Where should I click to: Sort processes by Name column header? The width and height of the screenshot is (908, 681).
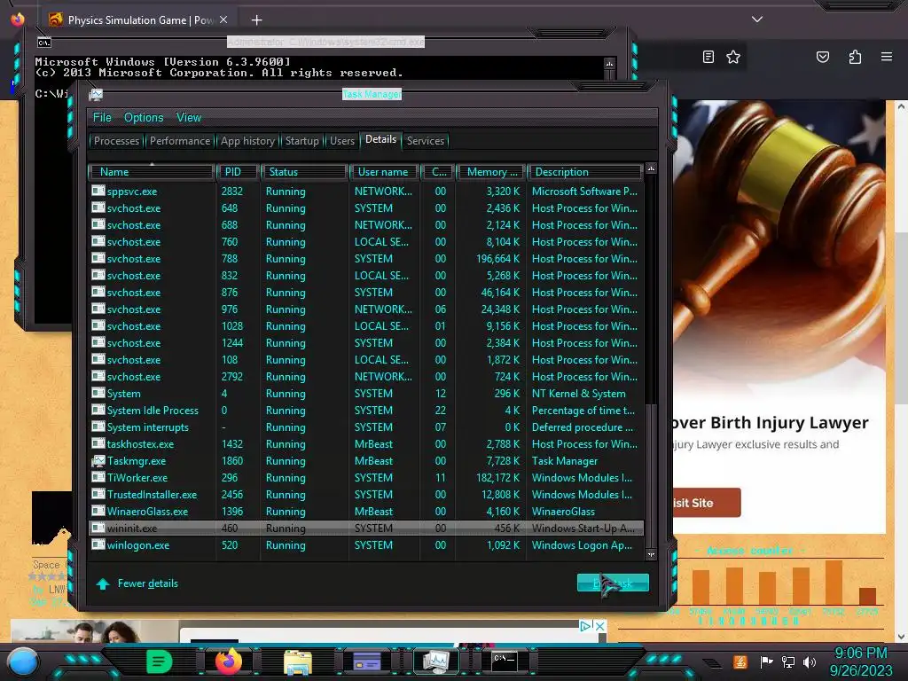click(x=151, y=172)
